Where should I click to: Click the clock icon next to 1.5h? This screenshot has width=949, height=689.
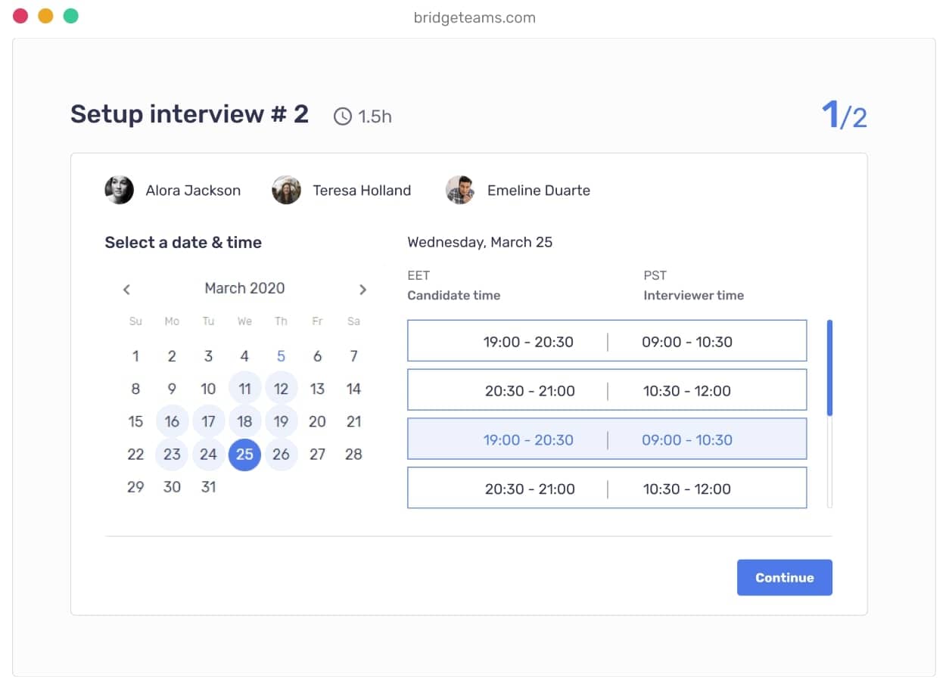click(343, 116)
